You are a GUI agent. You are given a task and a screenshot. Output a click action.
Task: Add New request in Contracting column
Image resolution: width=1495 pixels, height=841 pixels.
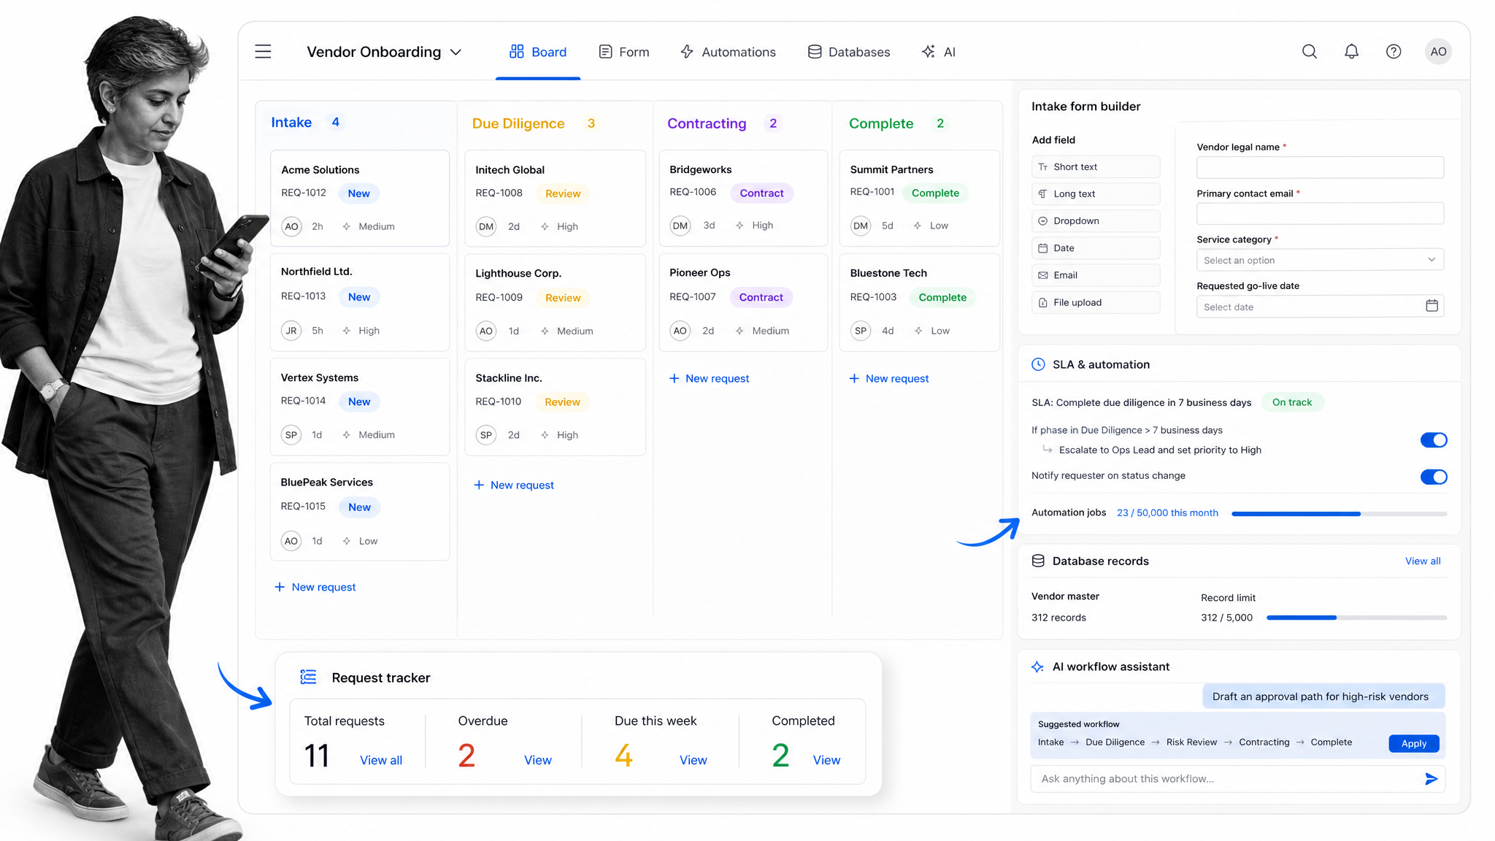pos(709,378)
